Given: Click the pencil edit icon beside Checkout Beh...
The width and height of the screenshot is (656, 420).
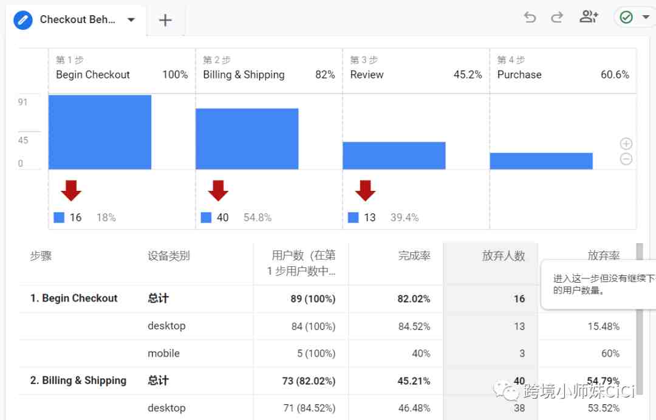Looking at the screenshot, I should 23,19.
